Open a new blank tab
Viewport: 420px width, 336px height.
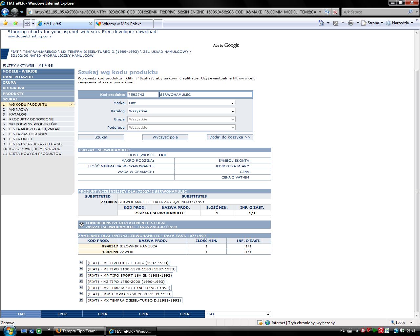coord(158,24)
